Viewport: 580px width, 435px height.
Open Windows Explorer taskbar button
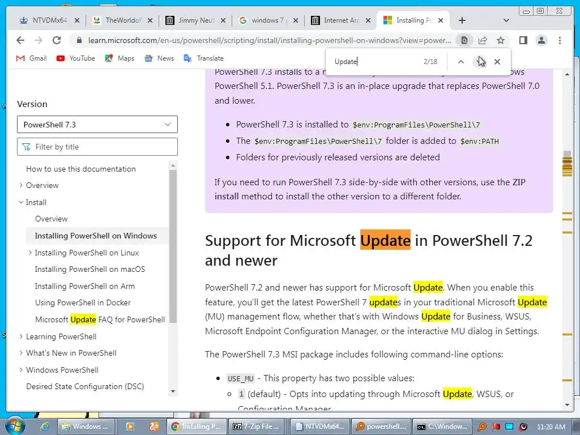(86, 427)
